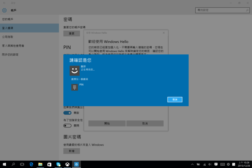Open Task View on the taskbar
This screenshot has height=168, width=252.
(x=22, y=164)
